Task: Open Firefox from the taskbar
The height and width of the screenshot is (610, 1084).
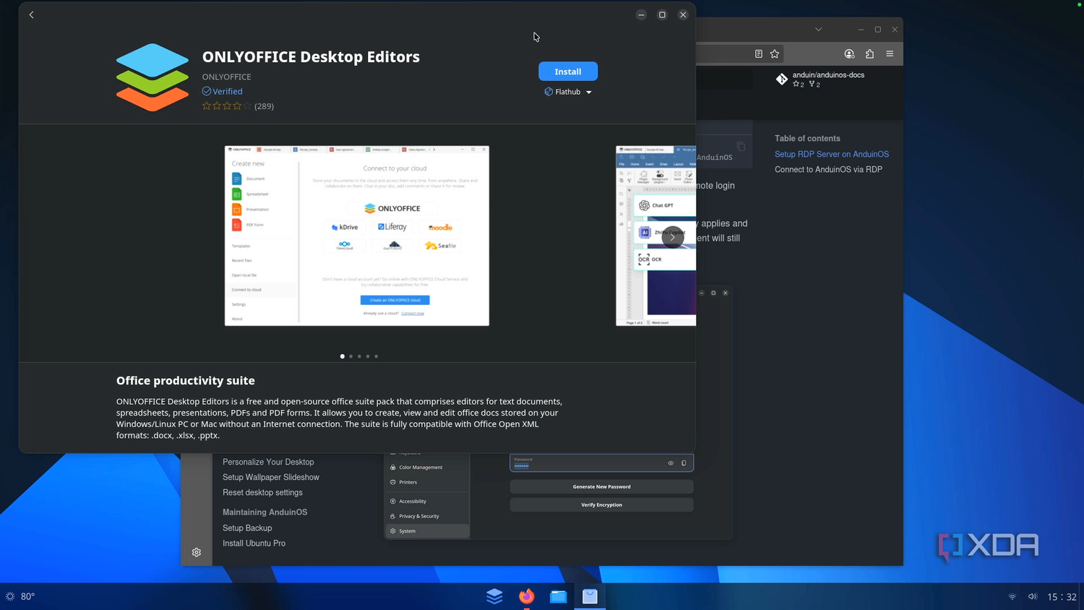Action: click(527, 596)
